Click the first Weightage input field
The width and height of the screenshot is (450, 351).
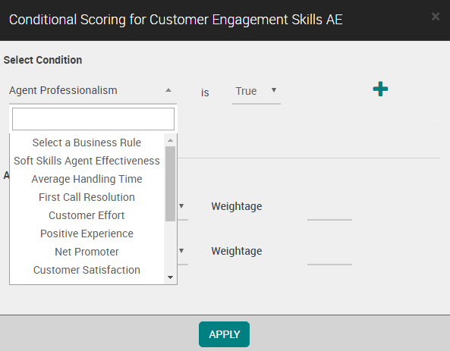pos(329,212)
